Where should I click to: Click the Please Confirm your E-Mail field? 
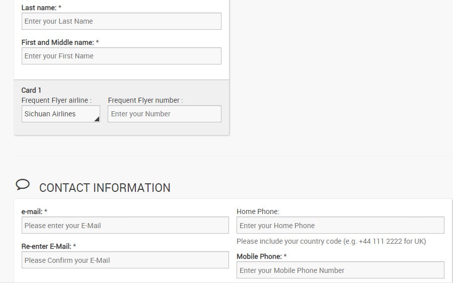point(125,260)
